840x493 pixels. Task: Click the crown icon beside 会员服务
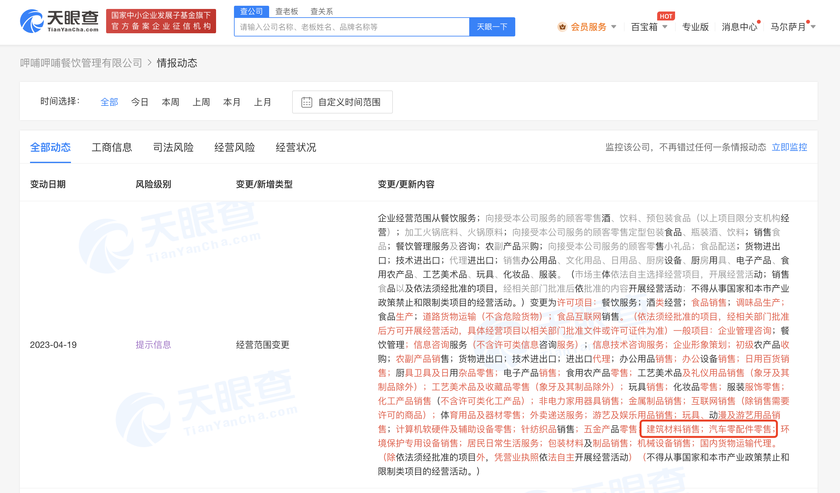562,27
